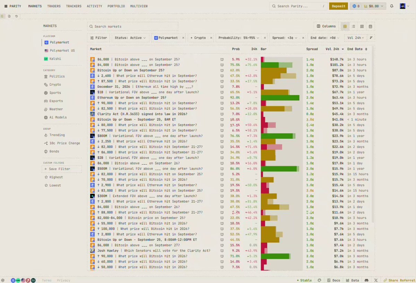Open the Columns chooser

click(x=326, y=26)
